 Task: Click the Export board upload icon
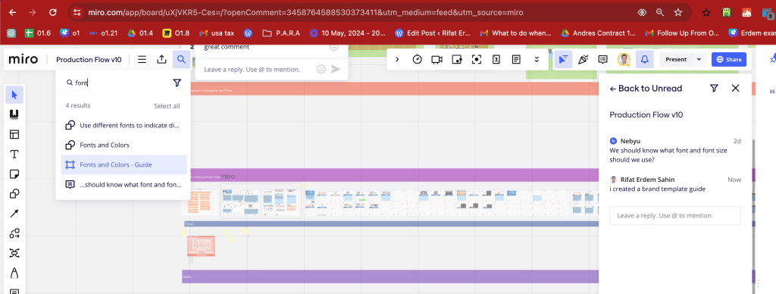(161, 59)
